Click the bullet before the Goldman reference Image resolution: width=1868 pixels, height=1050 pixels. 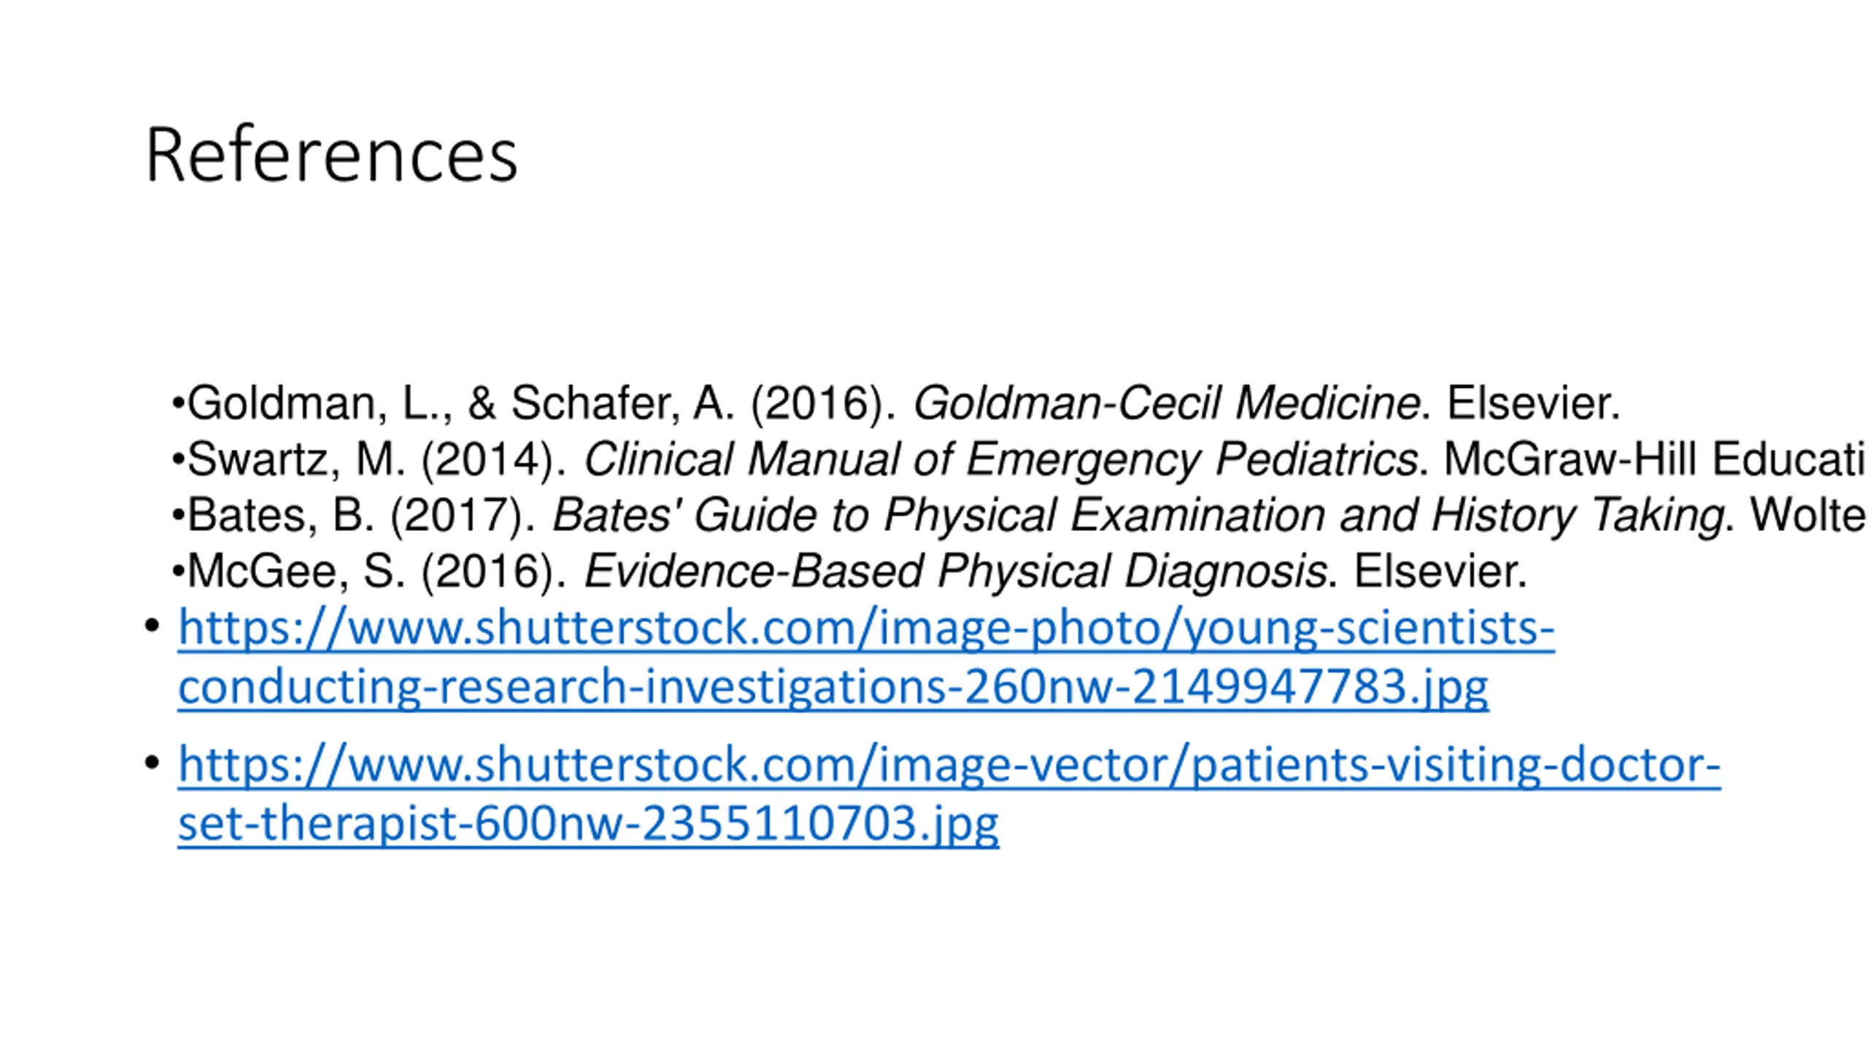pos(177,403)
